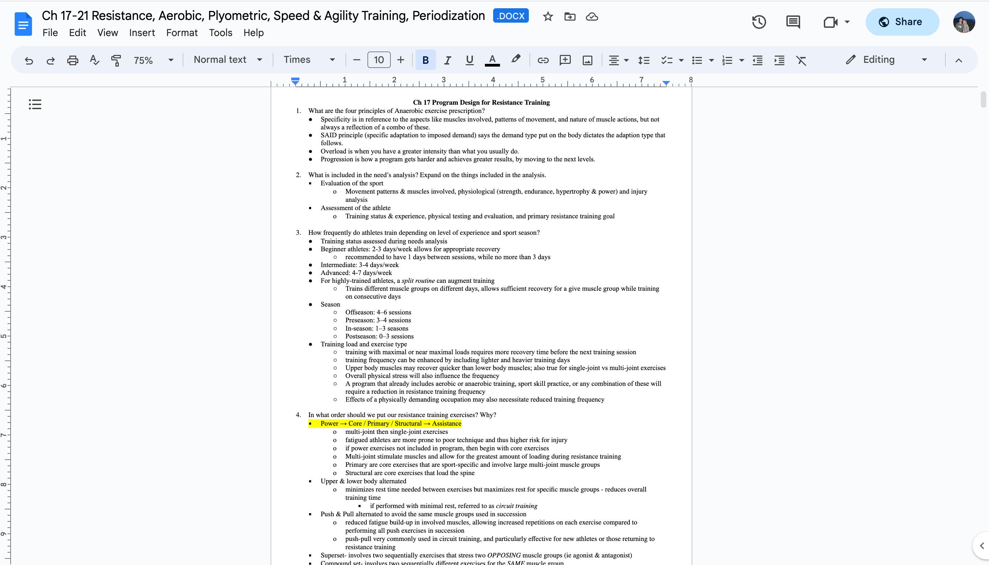Clear formatting from selection

pyautogui.click(x=802, y=60)
